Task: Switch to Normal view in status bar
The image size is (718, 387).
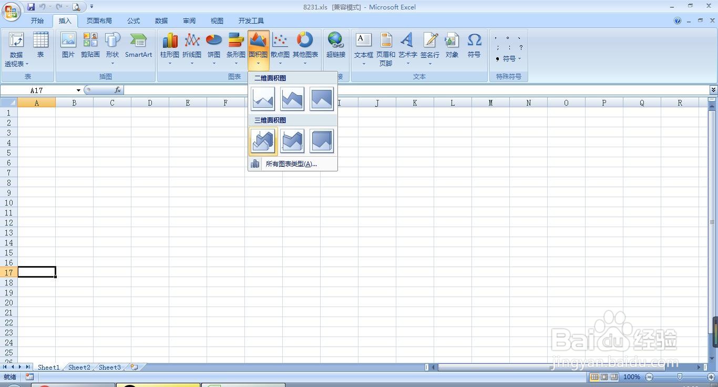Action: point(594,377)
